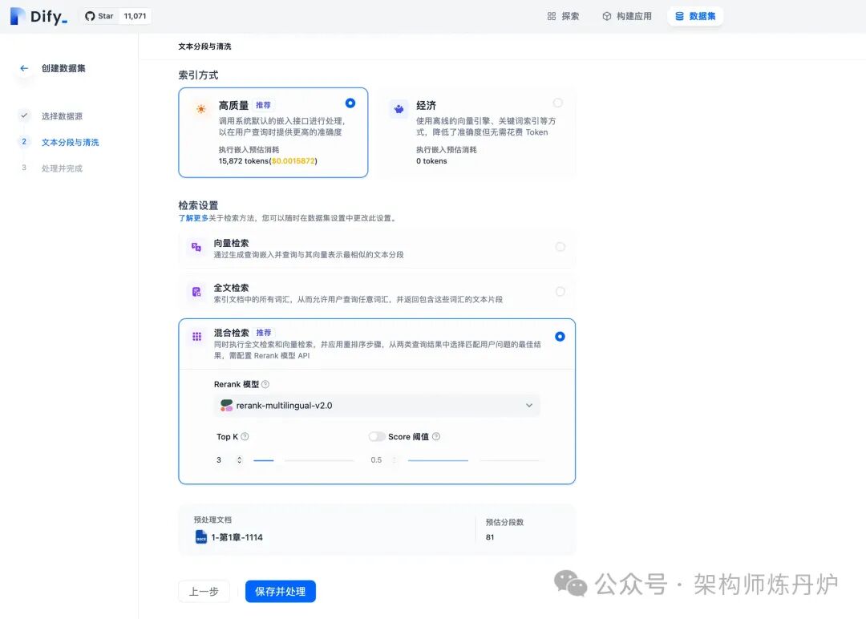Viewport: 866px width, 619px height.
Task: Select the 经济 index radio button
Action: [558, 103]
